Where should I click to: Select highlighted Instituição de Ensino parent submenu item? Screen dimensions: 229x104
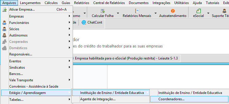click(111, 93)
